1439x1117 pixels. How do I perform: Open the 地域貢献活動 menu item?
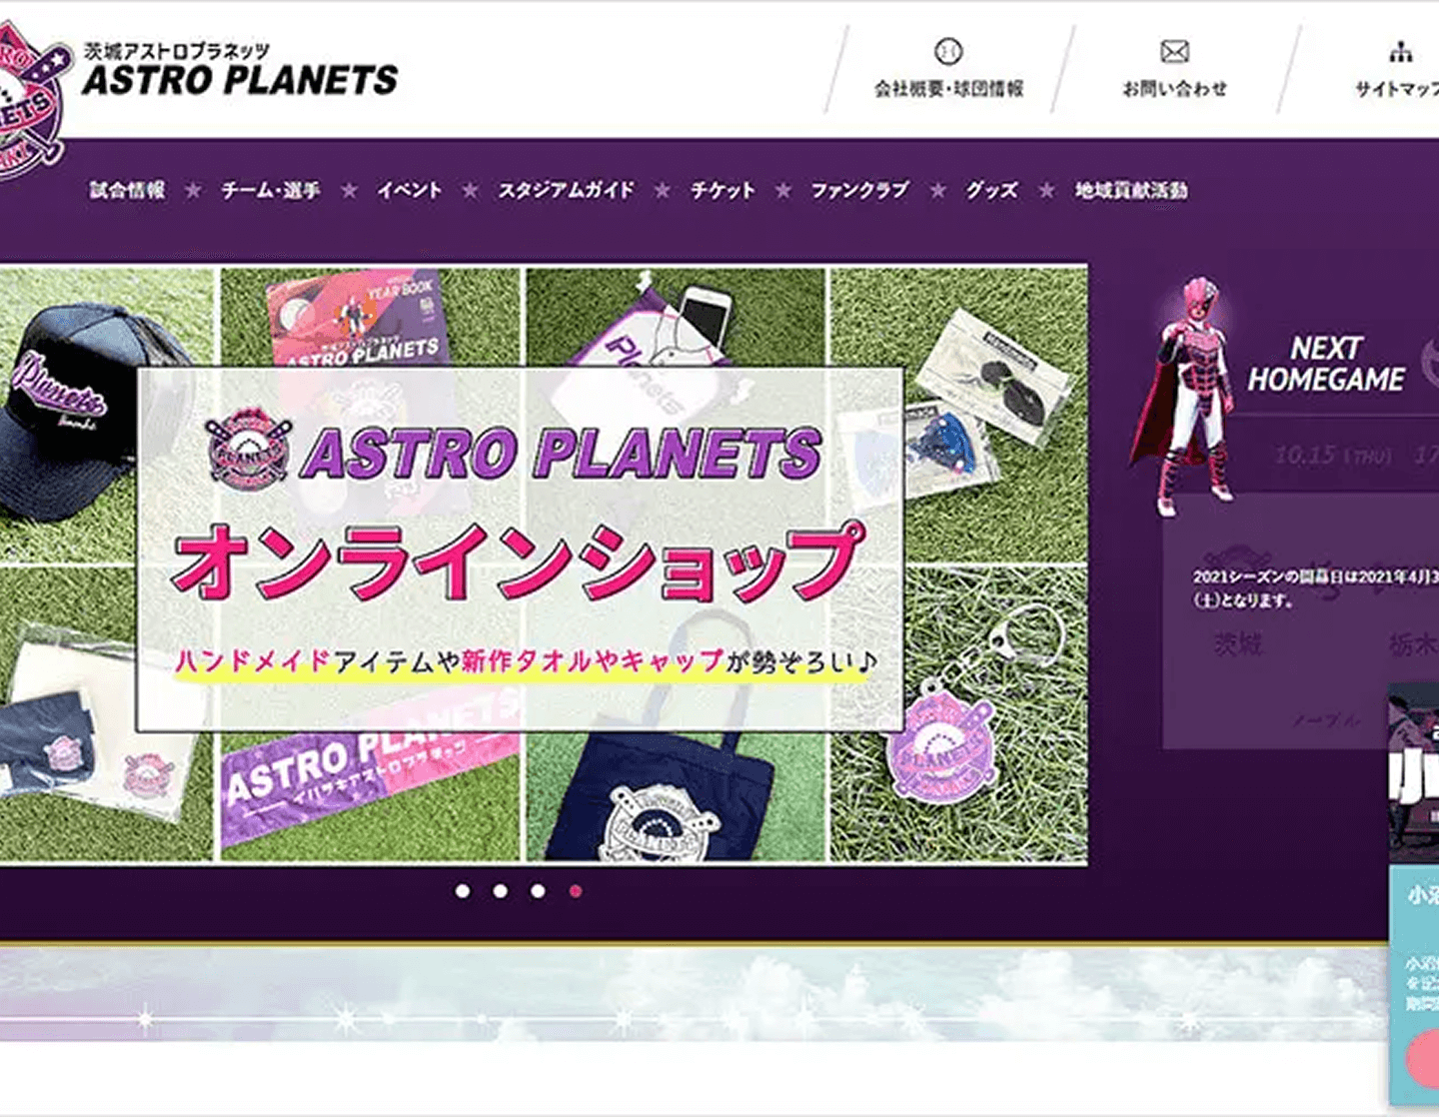pos(1131,190)
